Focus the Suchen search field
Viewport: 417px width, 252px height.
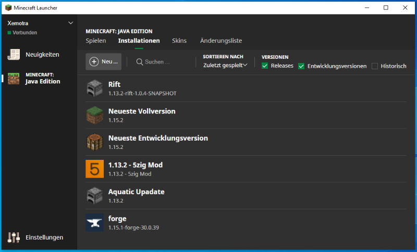tap(162, 61)
